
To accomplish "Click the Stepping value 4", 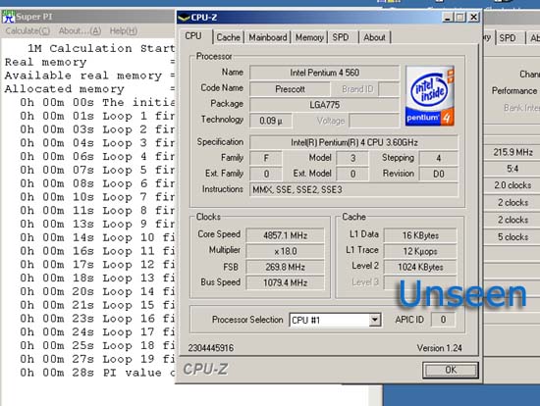I will pyautogui.click(x=439, y=158).
